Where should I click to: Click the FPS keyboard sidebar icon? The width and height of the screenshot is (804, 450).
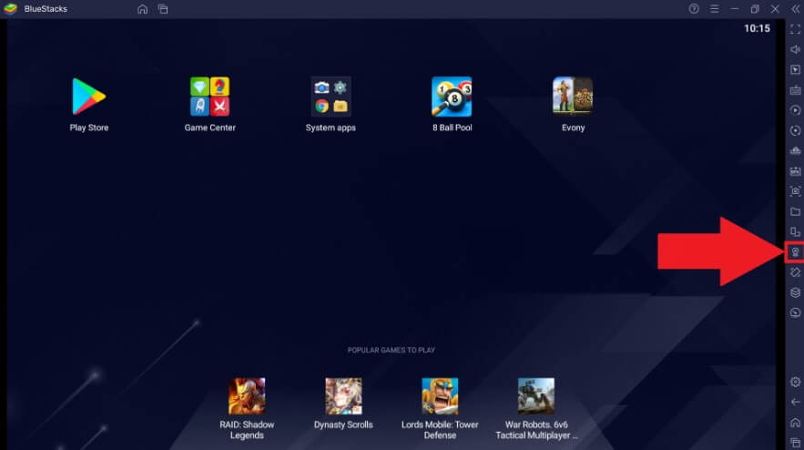click(795, 171)
